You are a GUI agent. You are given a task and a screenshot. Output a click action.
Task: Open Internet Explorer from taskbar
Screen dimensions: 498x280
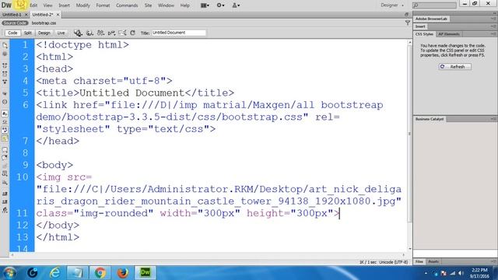(54, 272)
